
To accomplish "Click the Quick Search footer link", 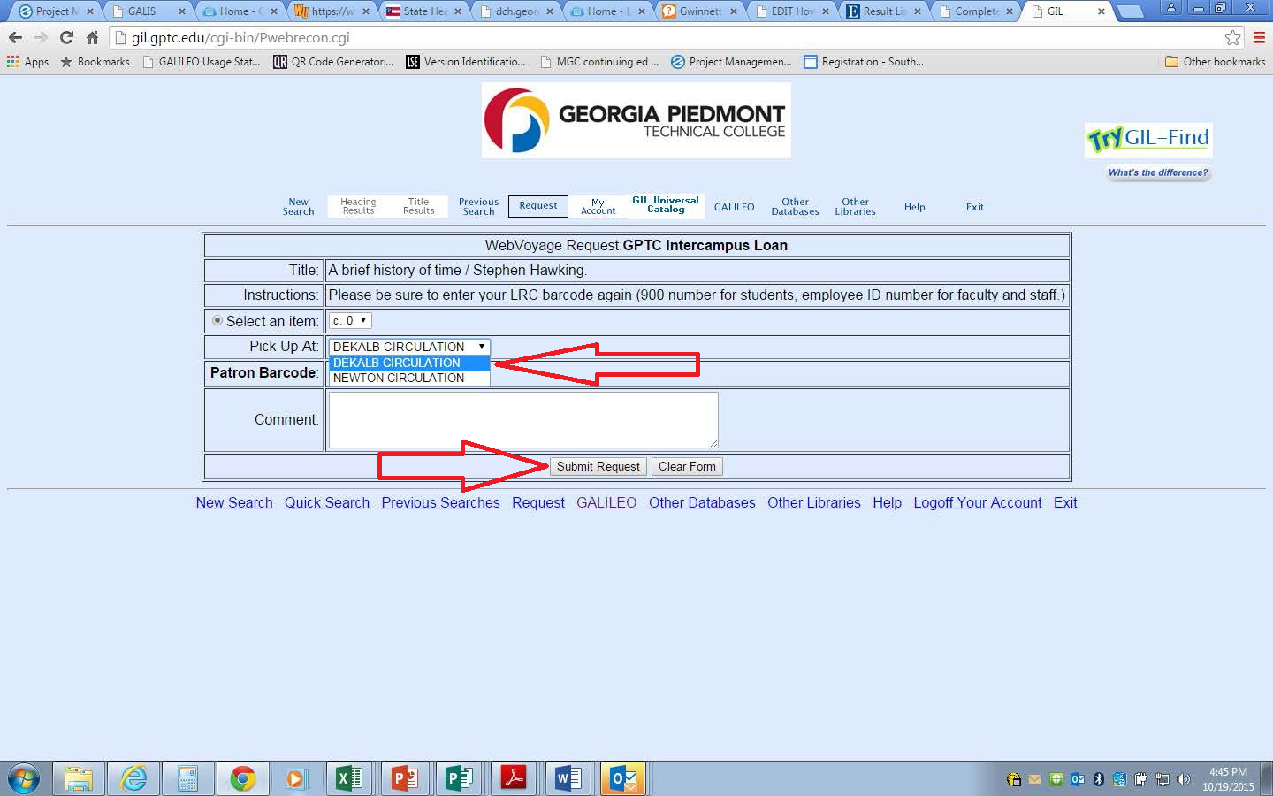I will pos(327,502).
